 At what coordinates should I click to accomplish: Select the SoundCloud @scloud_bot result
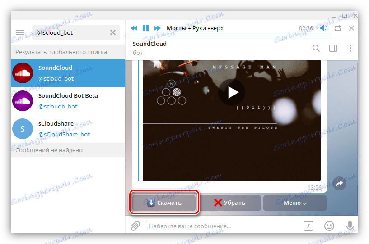pyautogui.click(x=68, y=73)
